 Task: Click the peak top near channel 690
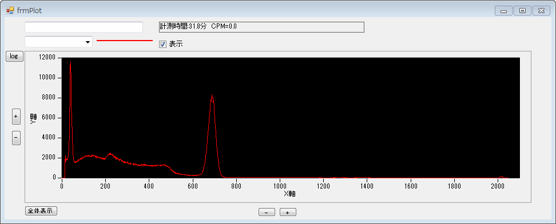(212, 95)
